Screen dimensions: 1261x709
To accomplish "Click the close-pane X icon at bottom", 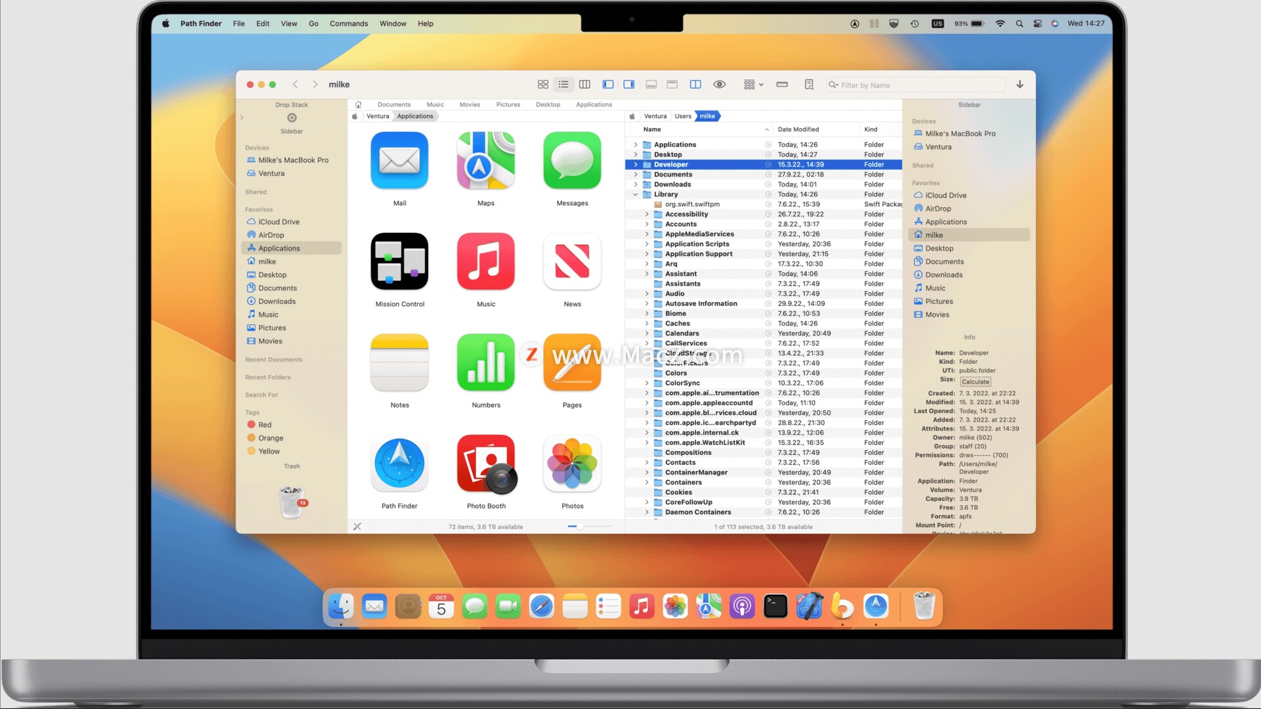I will pyautogui.click(x=357, y=526).
